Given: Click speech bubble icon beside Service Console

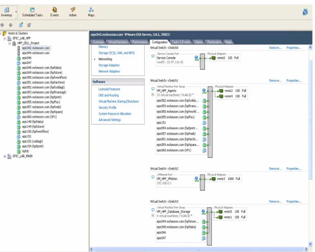Looking at the screenshot, I should point(153,56).
